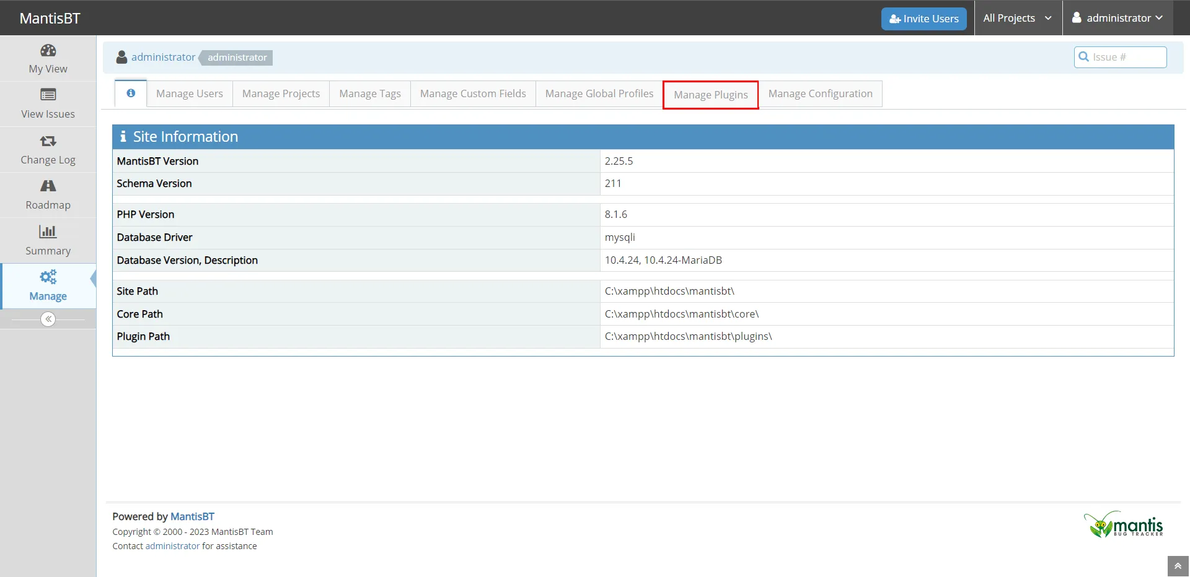Switch to Manage Projects tab
This screenshot has height=577, width=1190.
coord(281,93)
